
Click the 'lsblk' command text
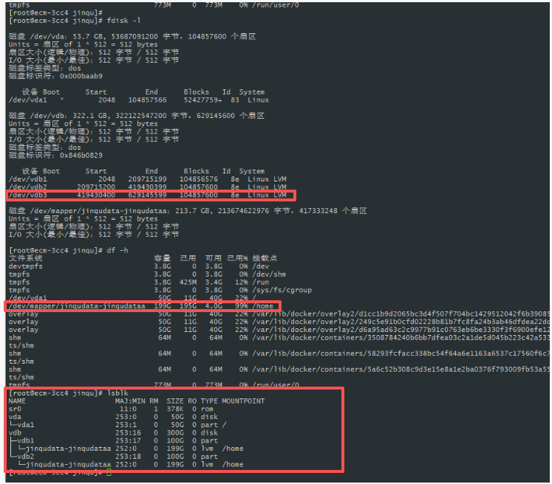(117, 393)
